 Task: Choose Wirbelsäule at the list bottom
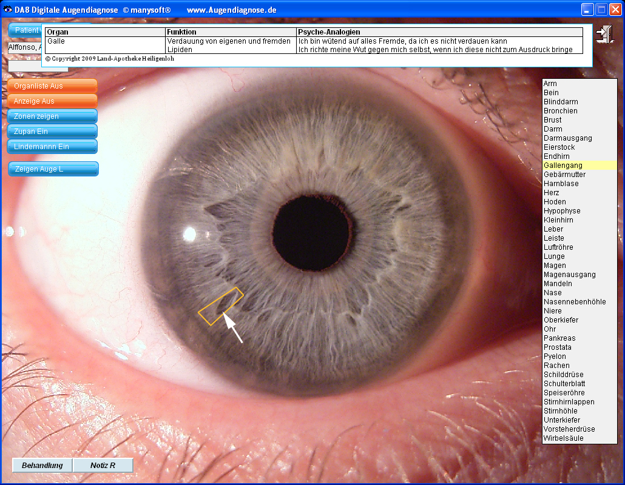tap(563, 438)
